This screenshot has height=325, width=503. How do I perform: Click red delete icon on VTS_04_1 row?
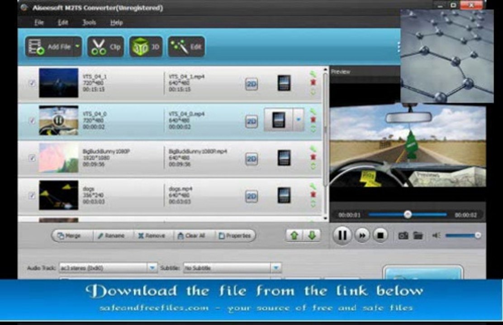coord(313,83)
